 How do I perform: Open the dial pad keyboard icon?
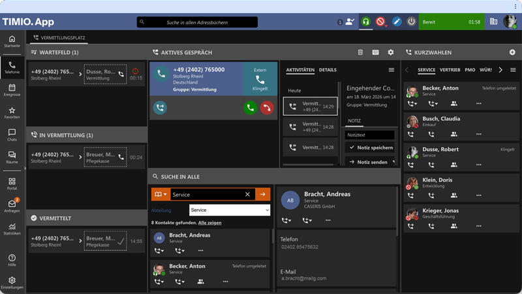(x=375, y=52)
